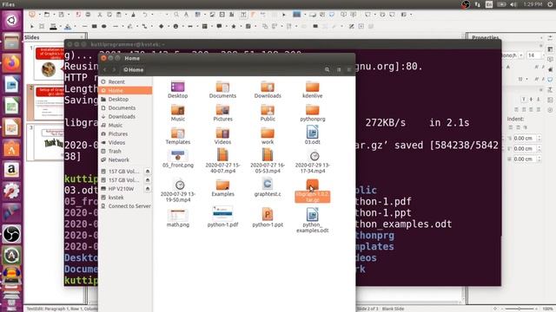Adjust the Impress zoom slider in status bar

point(520,309)
